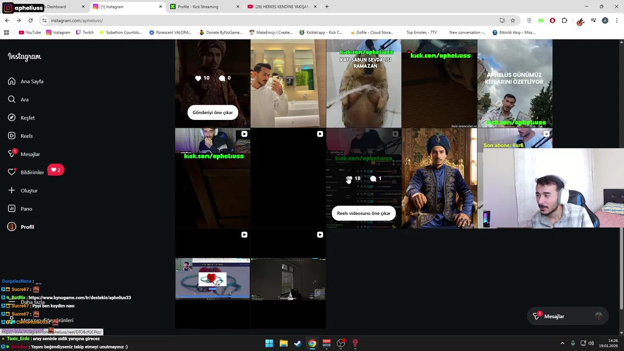Viewport: 624px width, 351px height.
Task: Open the Pano dashboard item
Action: (x=20, y=209)
